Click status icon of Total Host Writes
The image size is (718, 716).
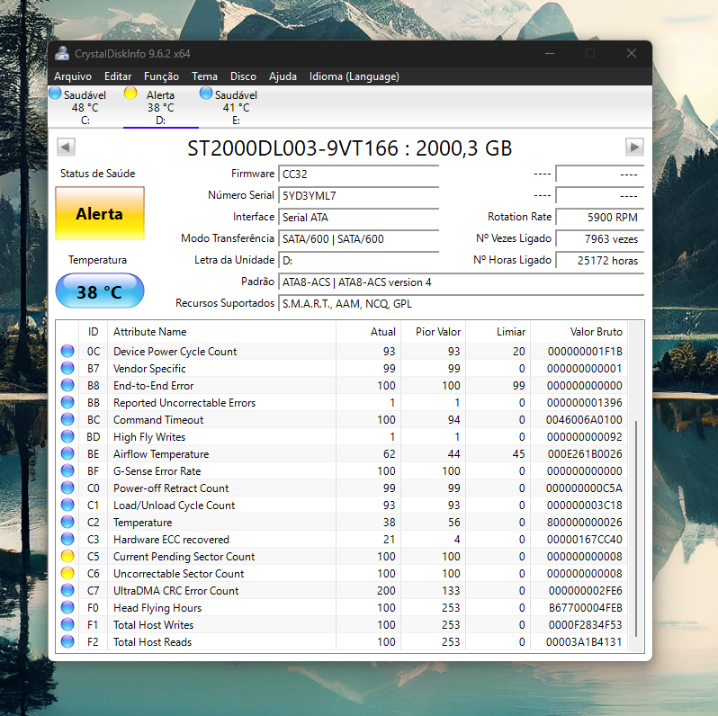point(67,624)
